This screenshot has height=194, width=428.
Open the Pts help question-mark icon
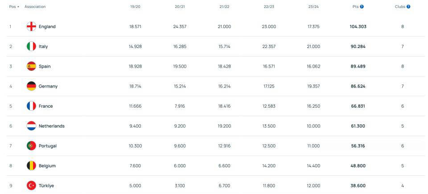tap(362, 7)
